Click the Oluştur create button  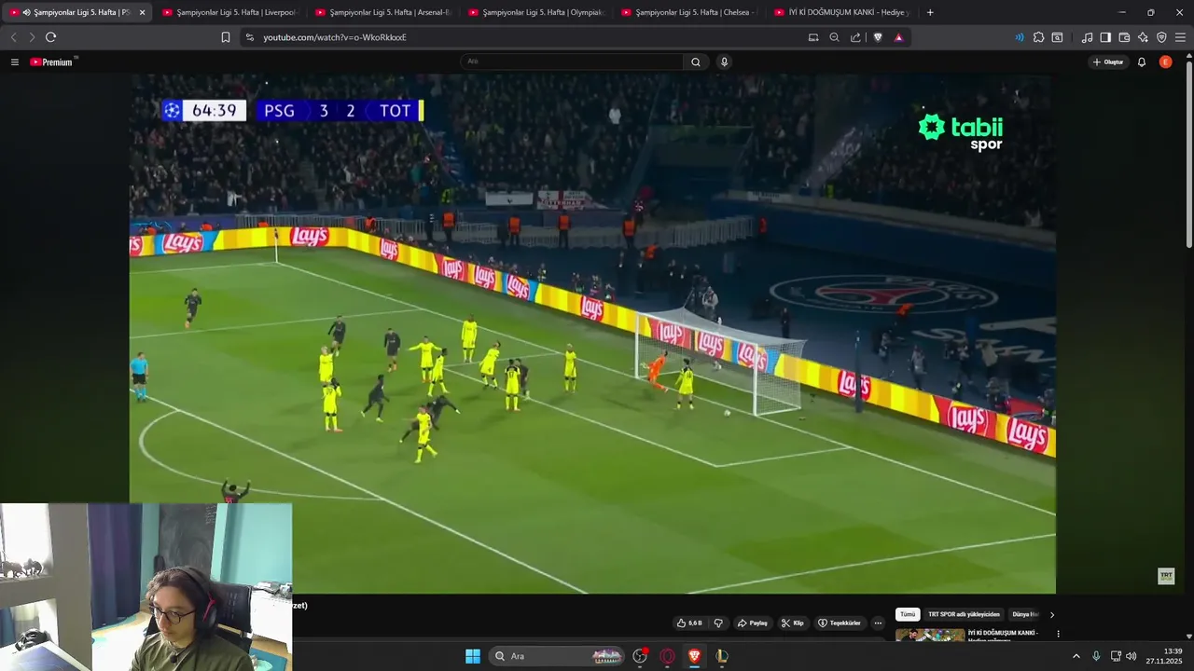point(1108,62)
